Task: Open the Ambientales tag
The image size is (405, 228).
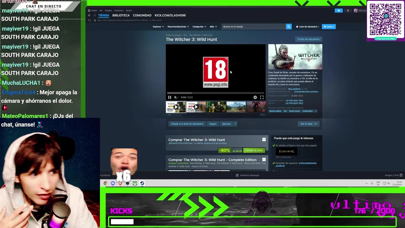Action: [307, 111]
